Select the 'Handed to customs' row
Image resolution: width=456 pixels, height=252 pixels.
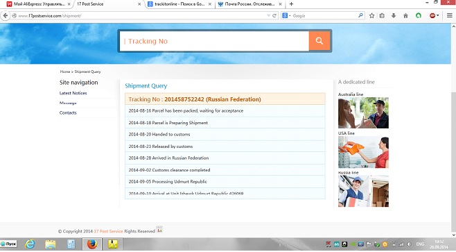point(225,134)
